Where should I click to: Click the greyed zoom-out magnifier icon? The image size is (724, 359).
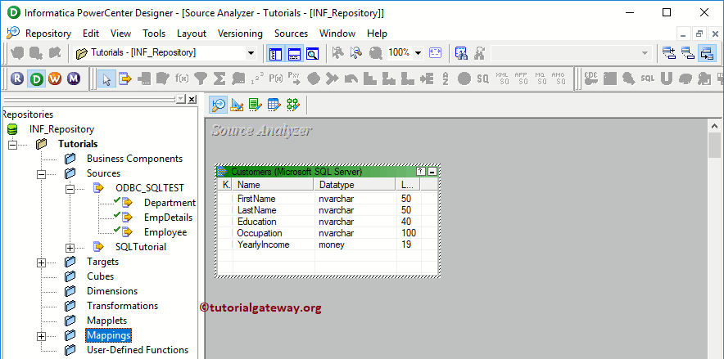pos(376,53)
